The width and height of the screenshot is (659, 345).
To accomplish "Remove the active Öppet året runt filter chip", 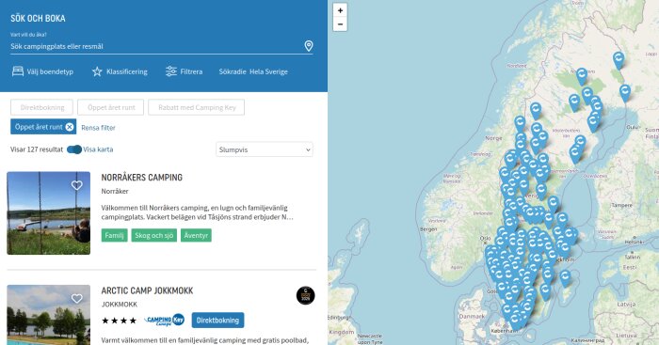I will [70, 127].
